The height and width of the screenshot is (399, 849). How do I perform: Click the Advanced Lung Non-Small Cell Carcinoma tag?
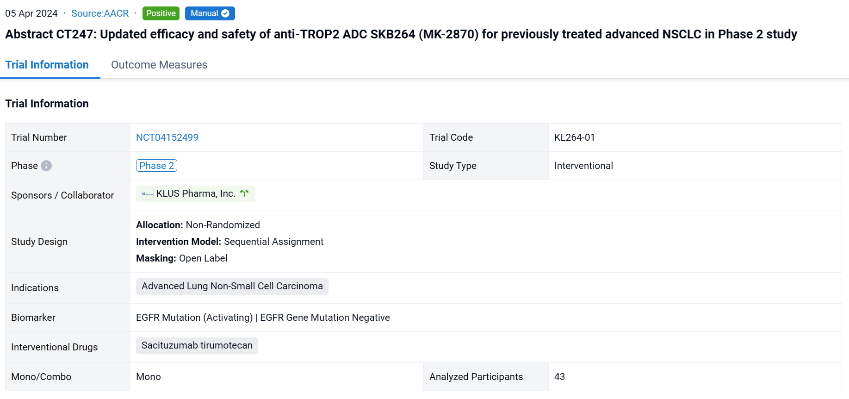click(x=232, y=287)
